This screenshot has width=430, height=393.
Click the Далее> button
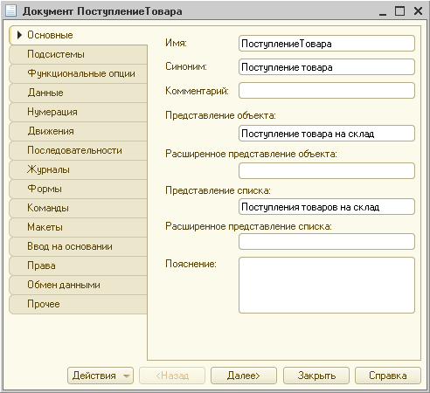[x=244, y=376]
